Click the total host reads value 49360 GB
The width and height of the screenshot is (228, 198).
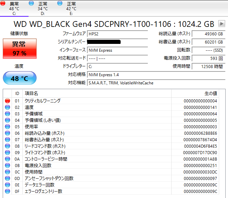pos(209,34)
